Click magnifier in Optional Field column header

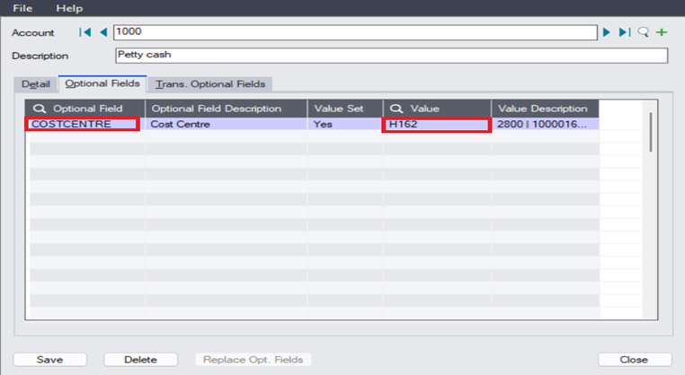point(39,109)
